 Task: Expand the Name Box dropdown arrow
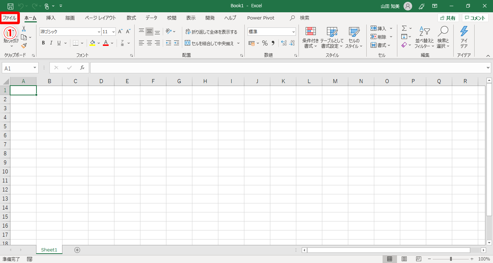click(35, 68)
